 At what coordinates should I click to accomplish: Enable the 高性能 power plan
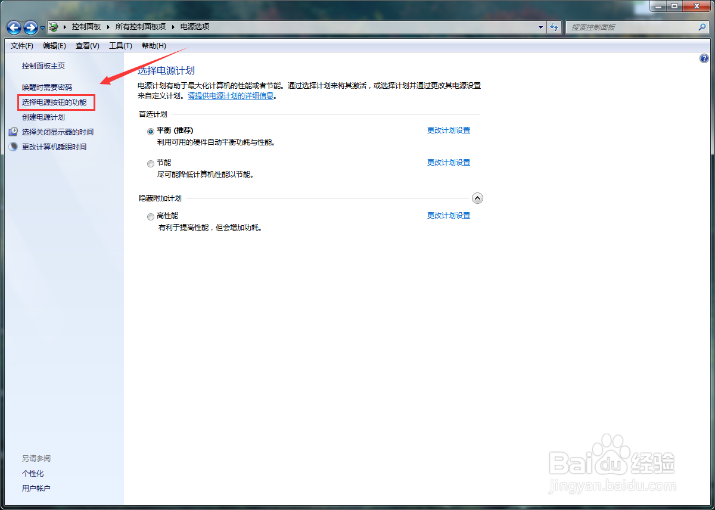pos(150,216)
